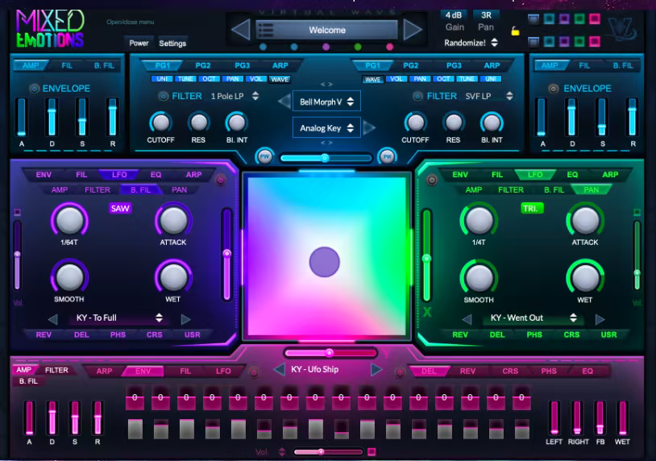Adjust the horizontal slider between PW buttons
This screenshot has width=656, height=461.
tap(326, 158)
